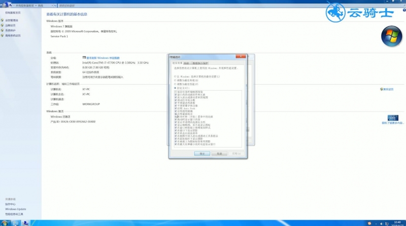Uncheck the 启用透明玻璃 option
The width and height of the screenshot is (406, 226).
(x=176, y=111)
